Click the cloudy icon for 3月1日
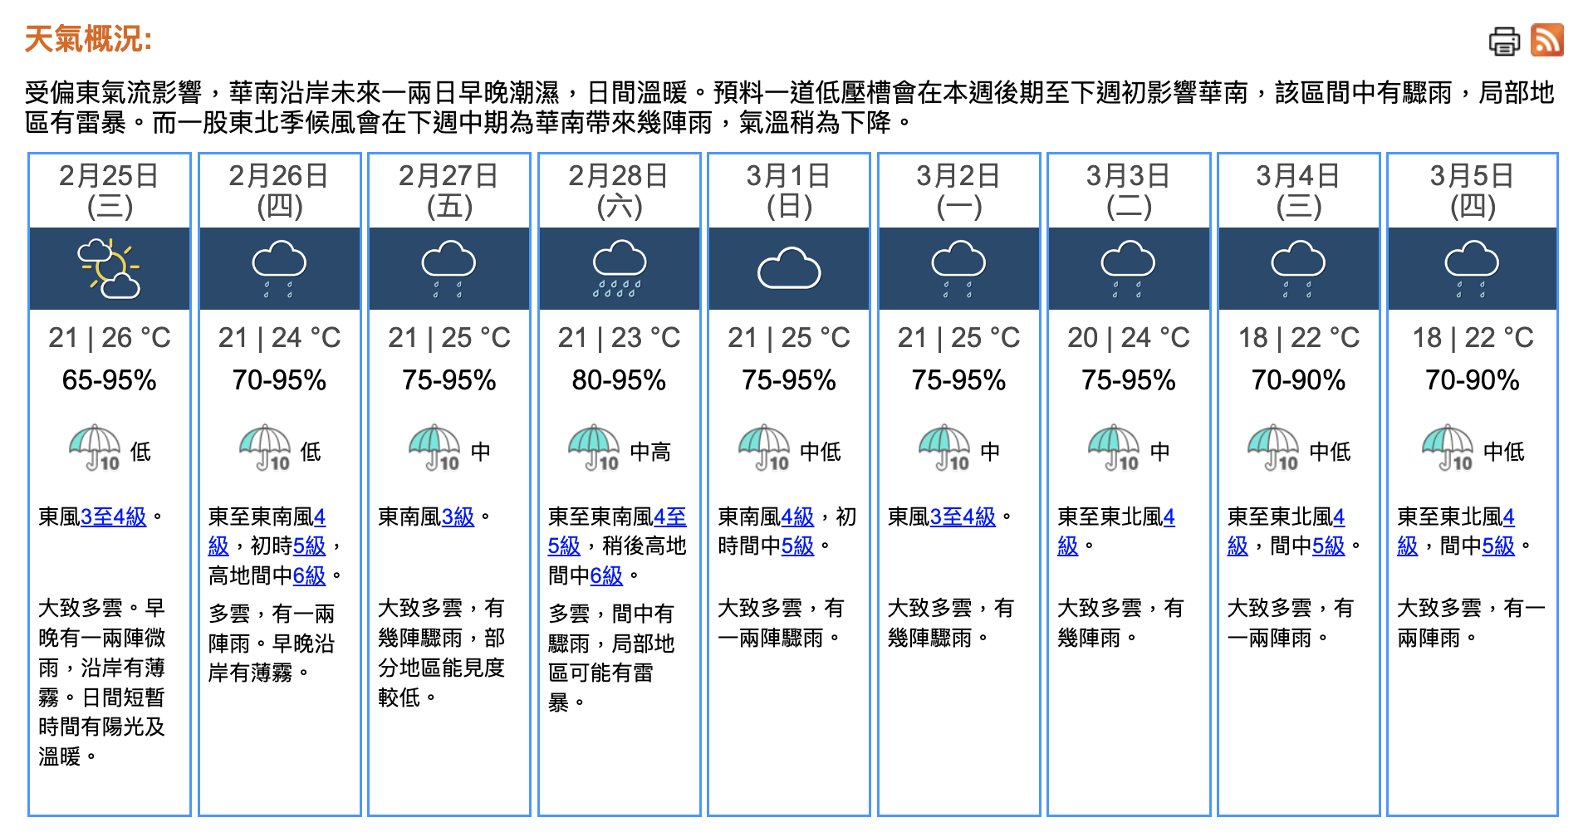The image size is (1588, 837). [789, 268]
